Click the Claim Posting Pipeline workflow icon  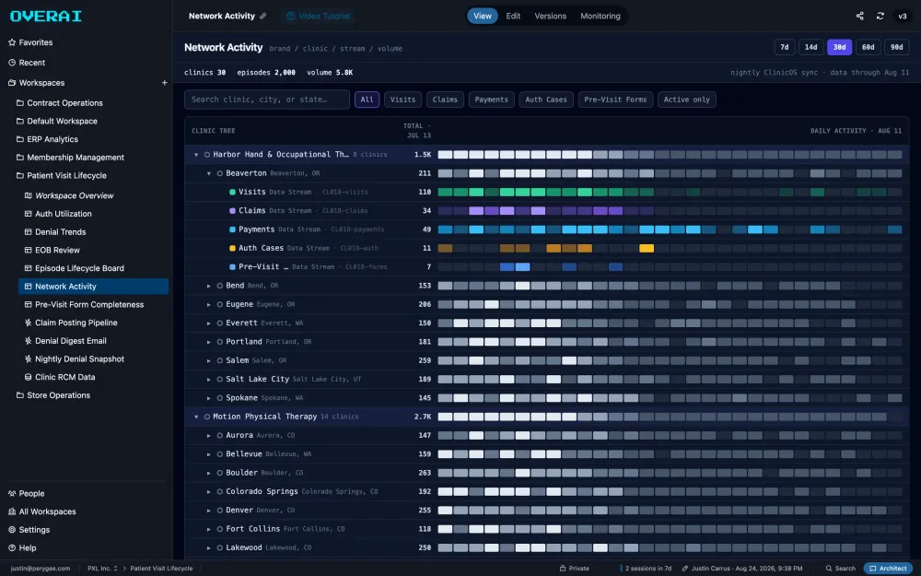(29, 323)
